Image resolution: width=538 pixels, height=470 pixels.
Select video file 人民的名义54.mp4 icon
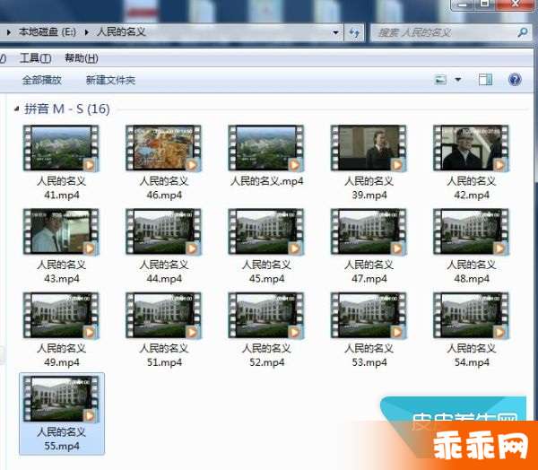click(x=471, y=316)
